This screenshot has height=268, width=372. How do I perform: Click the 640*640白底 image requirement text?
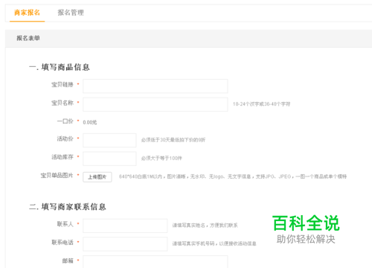233,176
